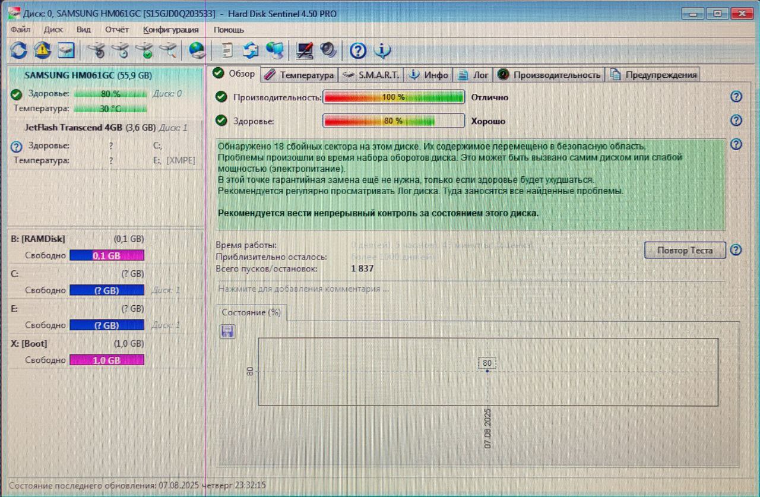Click the 80 data point label on the chart

point(487,363)
